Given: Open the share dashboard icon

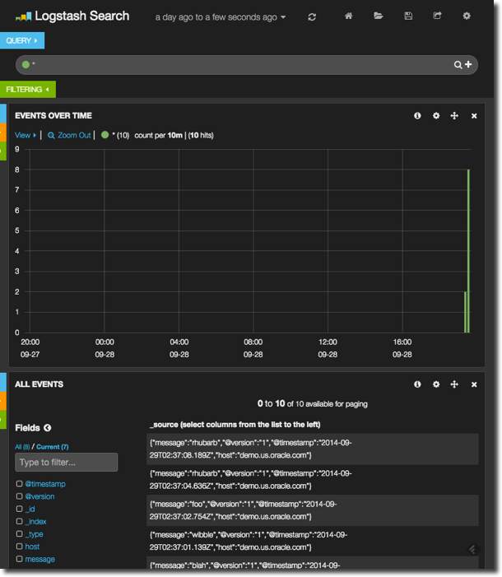Looking at the screenshot, I should [438, 16].
